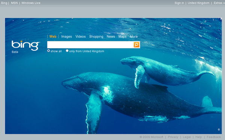Switch to the Web search tab
This screenshot has height=140, width=225.
point(53,36)
